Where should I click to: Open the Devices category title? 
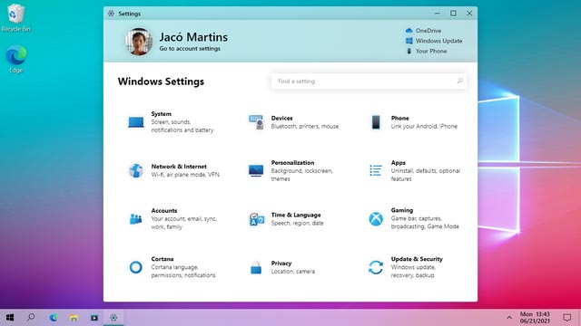(x=281, y=118)
